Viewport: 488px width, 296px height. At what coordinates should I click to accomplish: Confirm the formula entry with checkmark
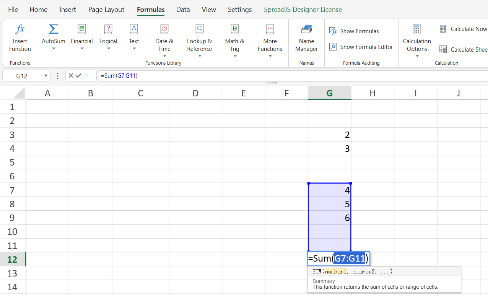[78, 76]
